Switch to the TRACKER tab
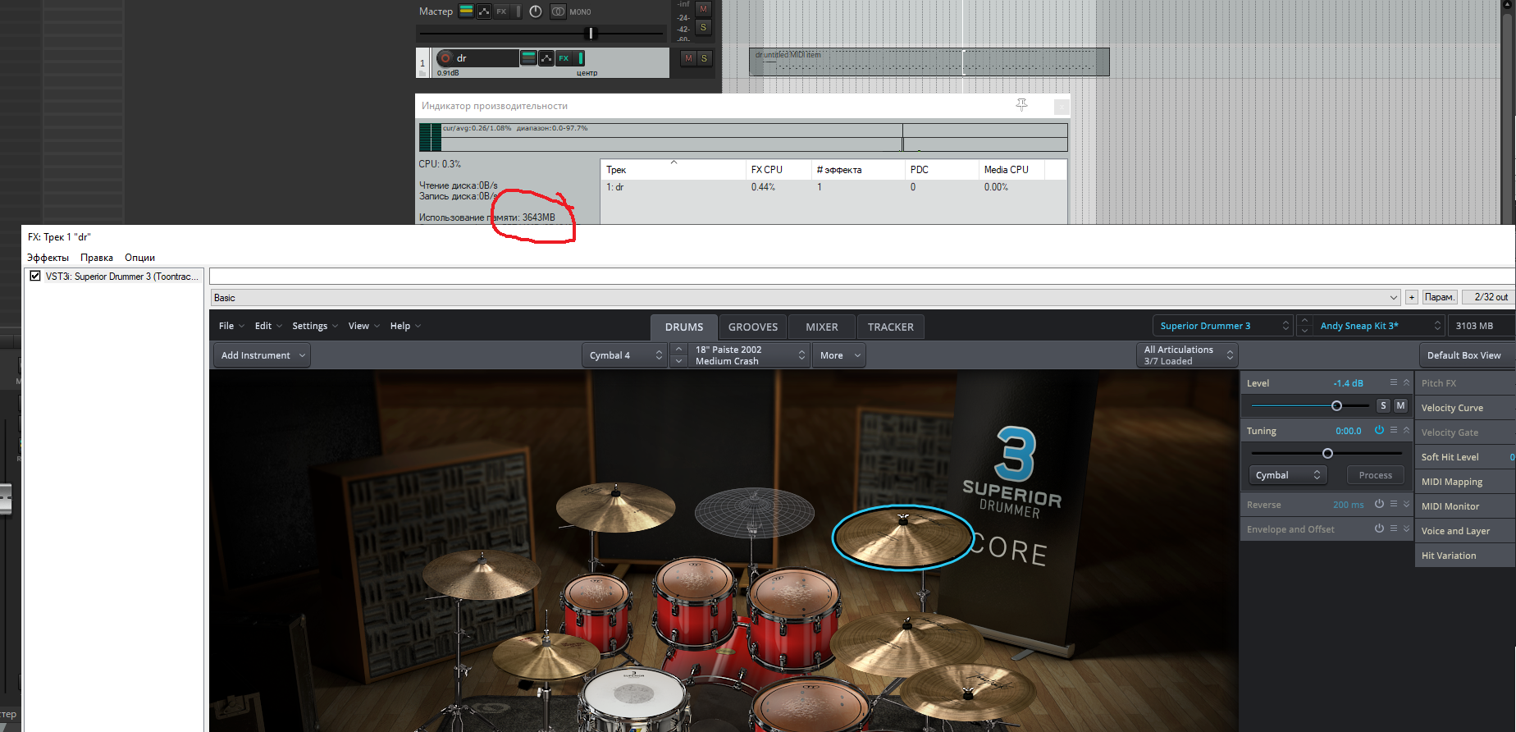 891,327
